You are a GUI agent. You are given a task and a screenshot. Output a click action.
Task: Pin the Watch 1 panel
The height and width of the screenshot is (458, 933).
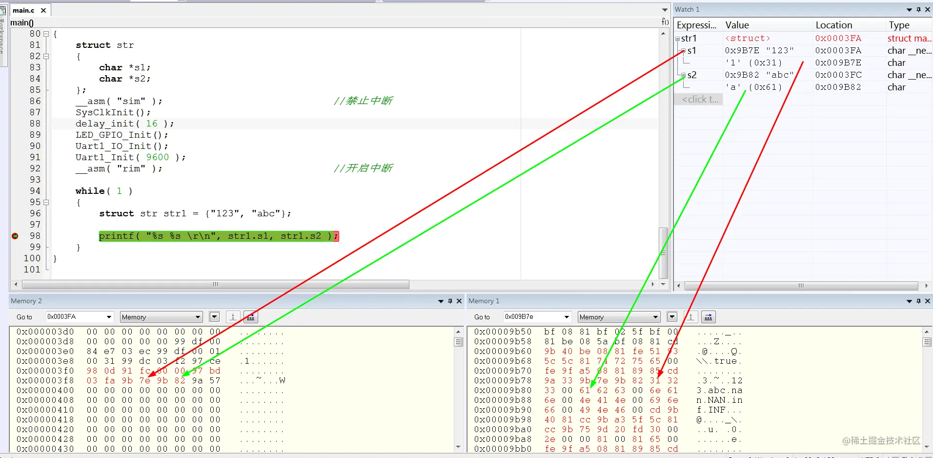918,10
